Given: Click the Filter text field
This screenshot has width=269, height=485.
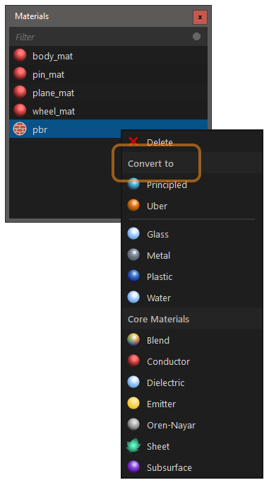Looking at the screenshot, I should point(100,37).
